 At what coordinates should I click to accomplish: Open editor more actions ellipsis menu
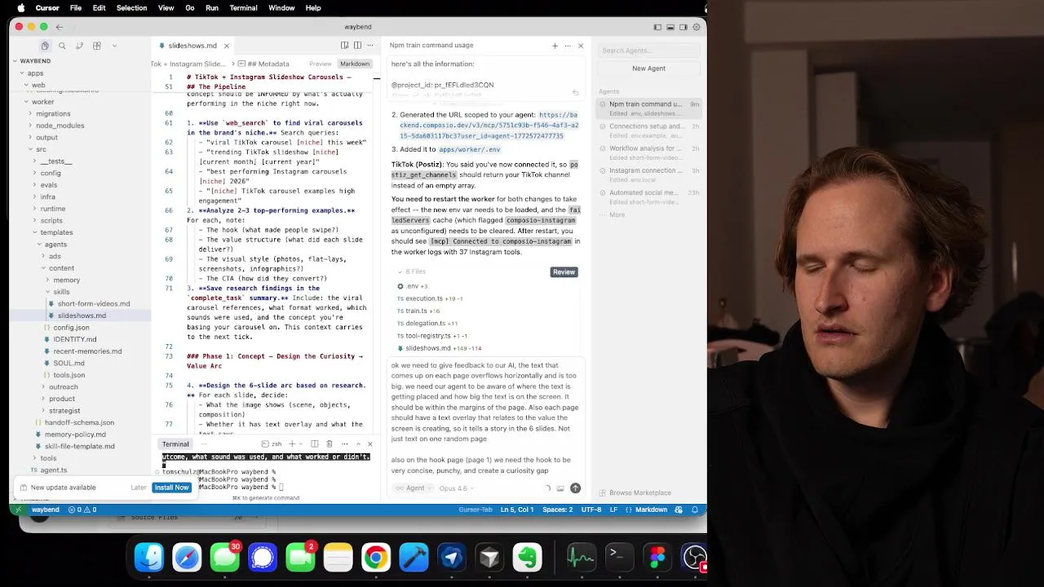[370, 46]
